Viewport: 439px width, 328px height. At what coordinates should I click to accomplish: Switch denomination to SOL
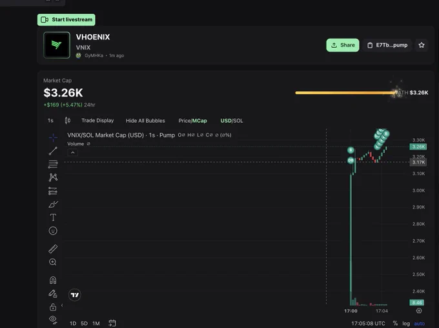click(x=238, y=121)
